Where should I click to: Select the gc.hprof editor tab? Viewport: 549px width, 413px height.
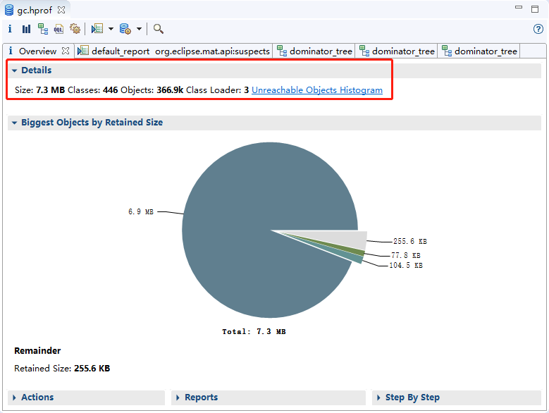tap(35, 10)
